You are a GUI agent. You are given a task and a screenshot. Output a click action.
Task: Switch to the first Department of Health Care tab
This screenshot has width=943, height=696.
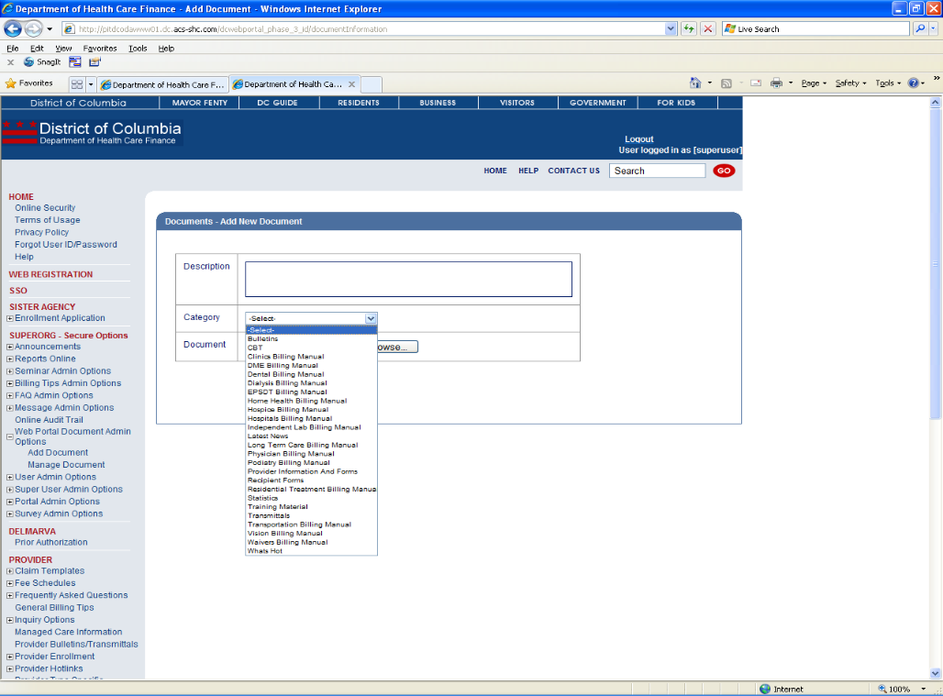coord(163,84)
